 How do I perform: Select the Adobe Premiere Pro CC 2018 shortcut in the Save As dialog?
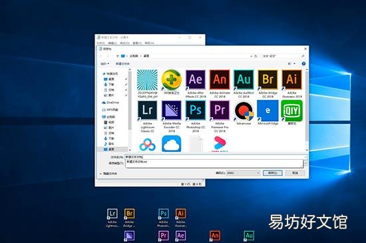(x=220, y=117)
